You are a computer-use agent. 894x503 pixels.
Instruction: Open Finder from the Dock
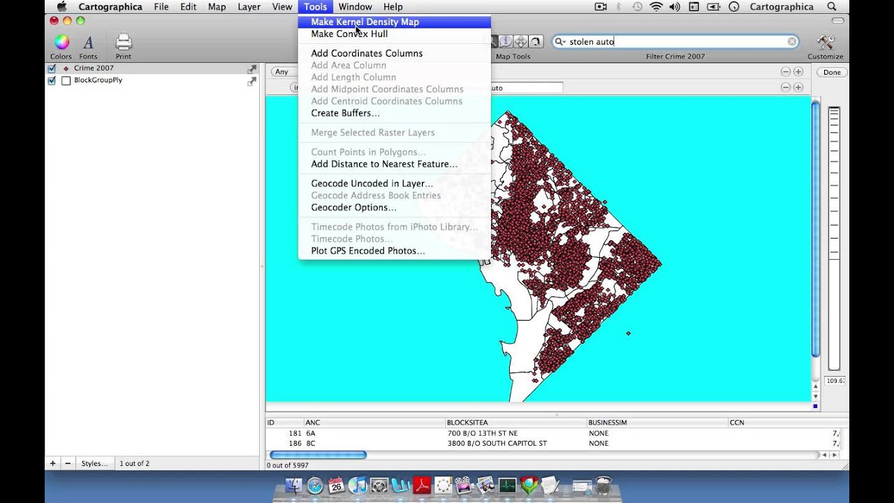[x=294, y=486]
